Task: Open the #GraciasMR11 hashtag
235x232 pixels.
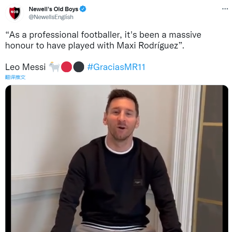Action: [116, 67]
